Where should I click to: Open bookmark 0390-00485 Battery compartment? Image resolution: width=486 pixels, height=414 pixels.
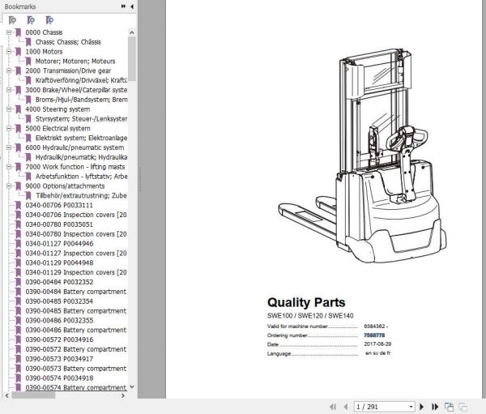[76, 311]
